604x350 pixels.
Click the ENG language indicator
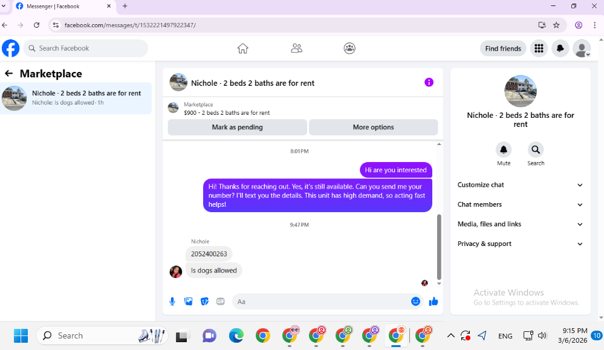pyautogui.click(x=505, y=336)
